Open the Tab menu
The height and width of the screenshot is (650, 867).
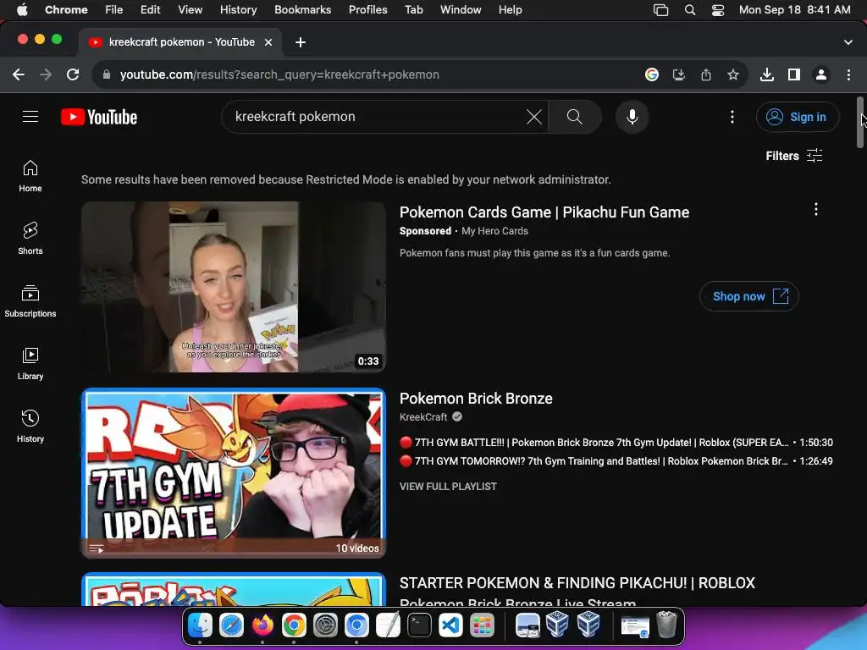[413, 10]
